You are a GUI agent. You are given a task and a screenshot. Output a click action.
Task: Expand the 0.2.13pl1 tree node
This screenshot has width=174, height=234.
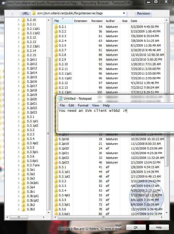(19, 46)
